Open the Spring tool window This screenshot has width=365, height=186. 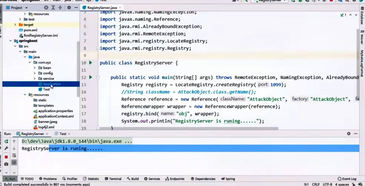click(228, 179)
